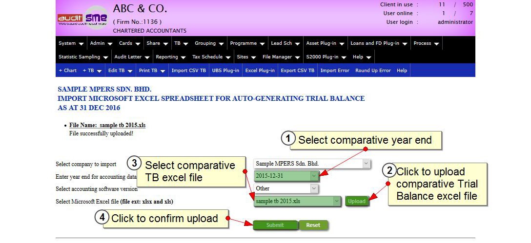Open the File Manager menu
Viewport: 531px width, 243px height.
(281, 57)
